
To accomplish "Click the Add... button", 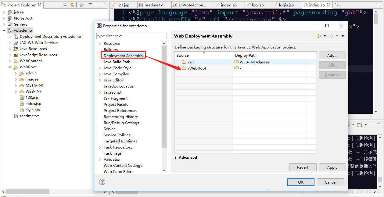I will (x=332, y=56).
